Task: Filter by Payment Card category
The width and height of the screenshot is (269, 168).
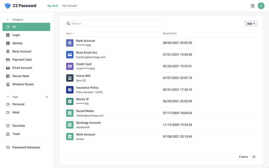Action: 22,60
